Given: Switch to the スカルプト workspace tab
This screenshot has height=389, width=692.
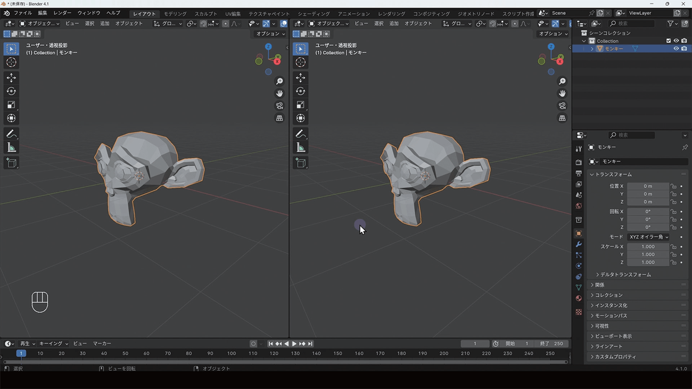Looking at the screenshot, I should coord(206,14).
